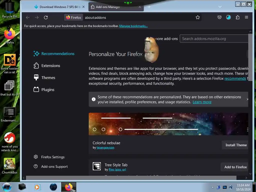Click the dark globe taskbar icon

tap(53, 187)
